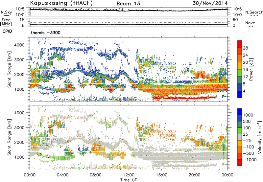Click the '04:00' time axis tick
The height and width of the screenshot is (182, 263).
[x=63, y=175]
